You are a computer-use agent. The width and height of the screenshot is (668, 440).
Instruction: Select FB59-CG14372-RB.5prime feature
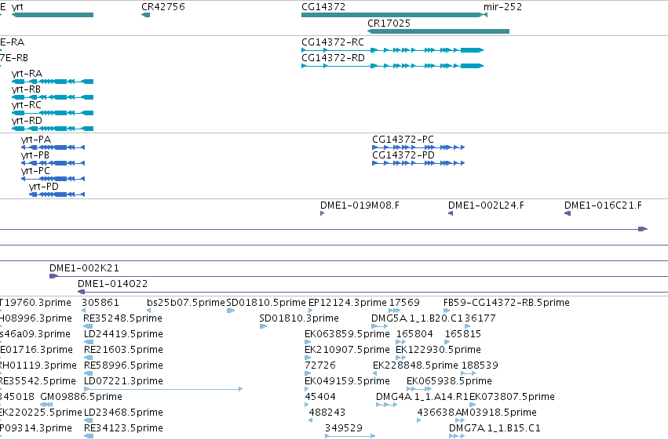pyautogui.click(x=447, y=311)
